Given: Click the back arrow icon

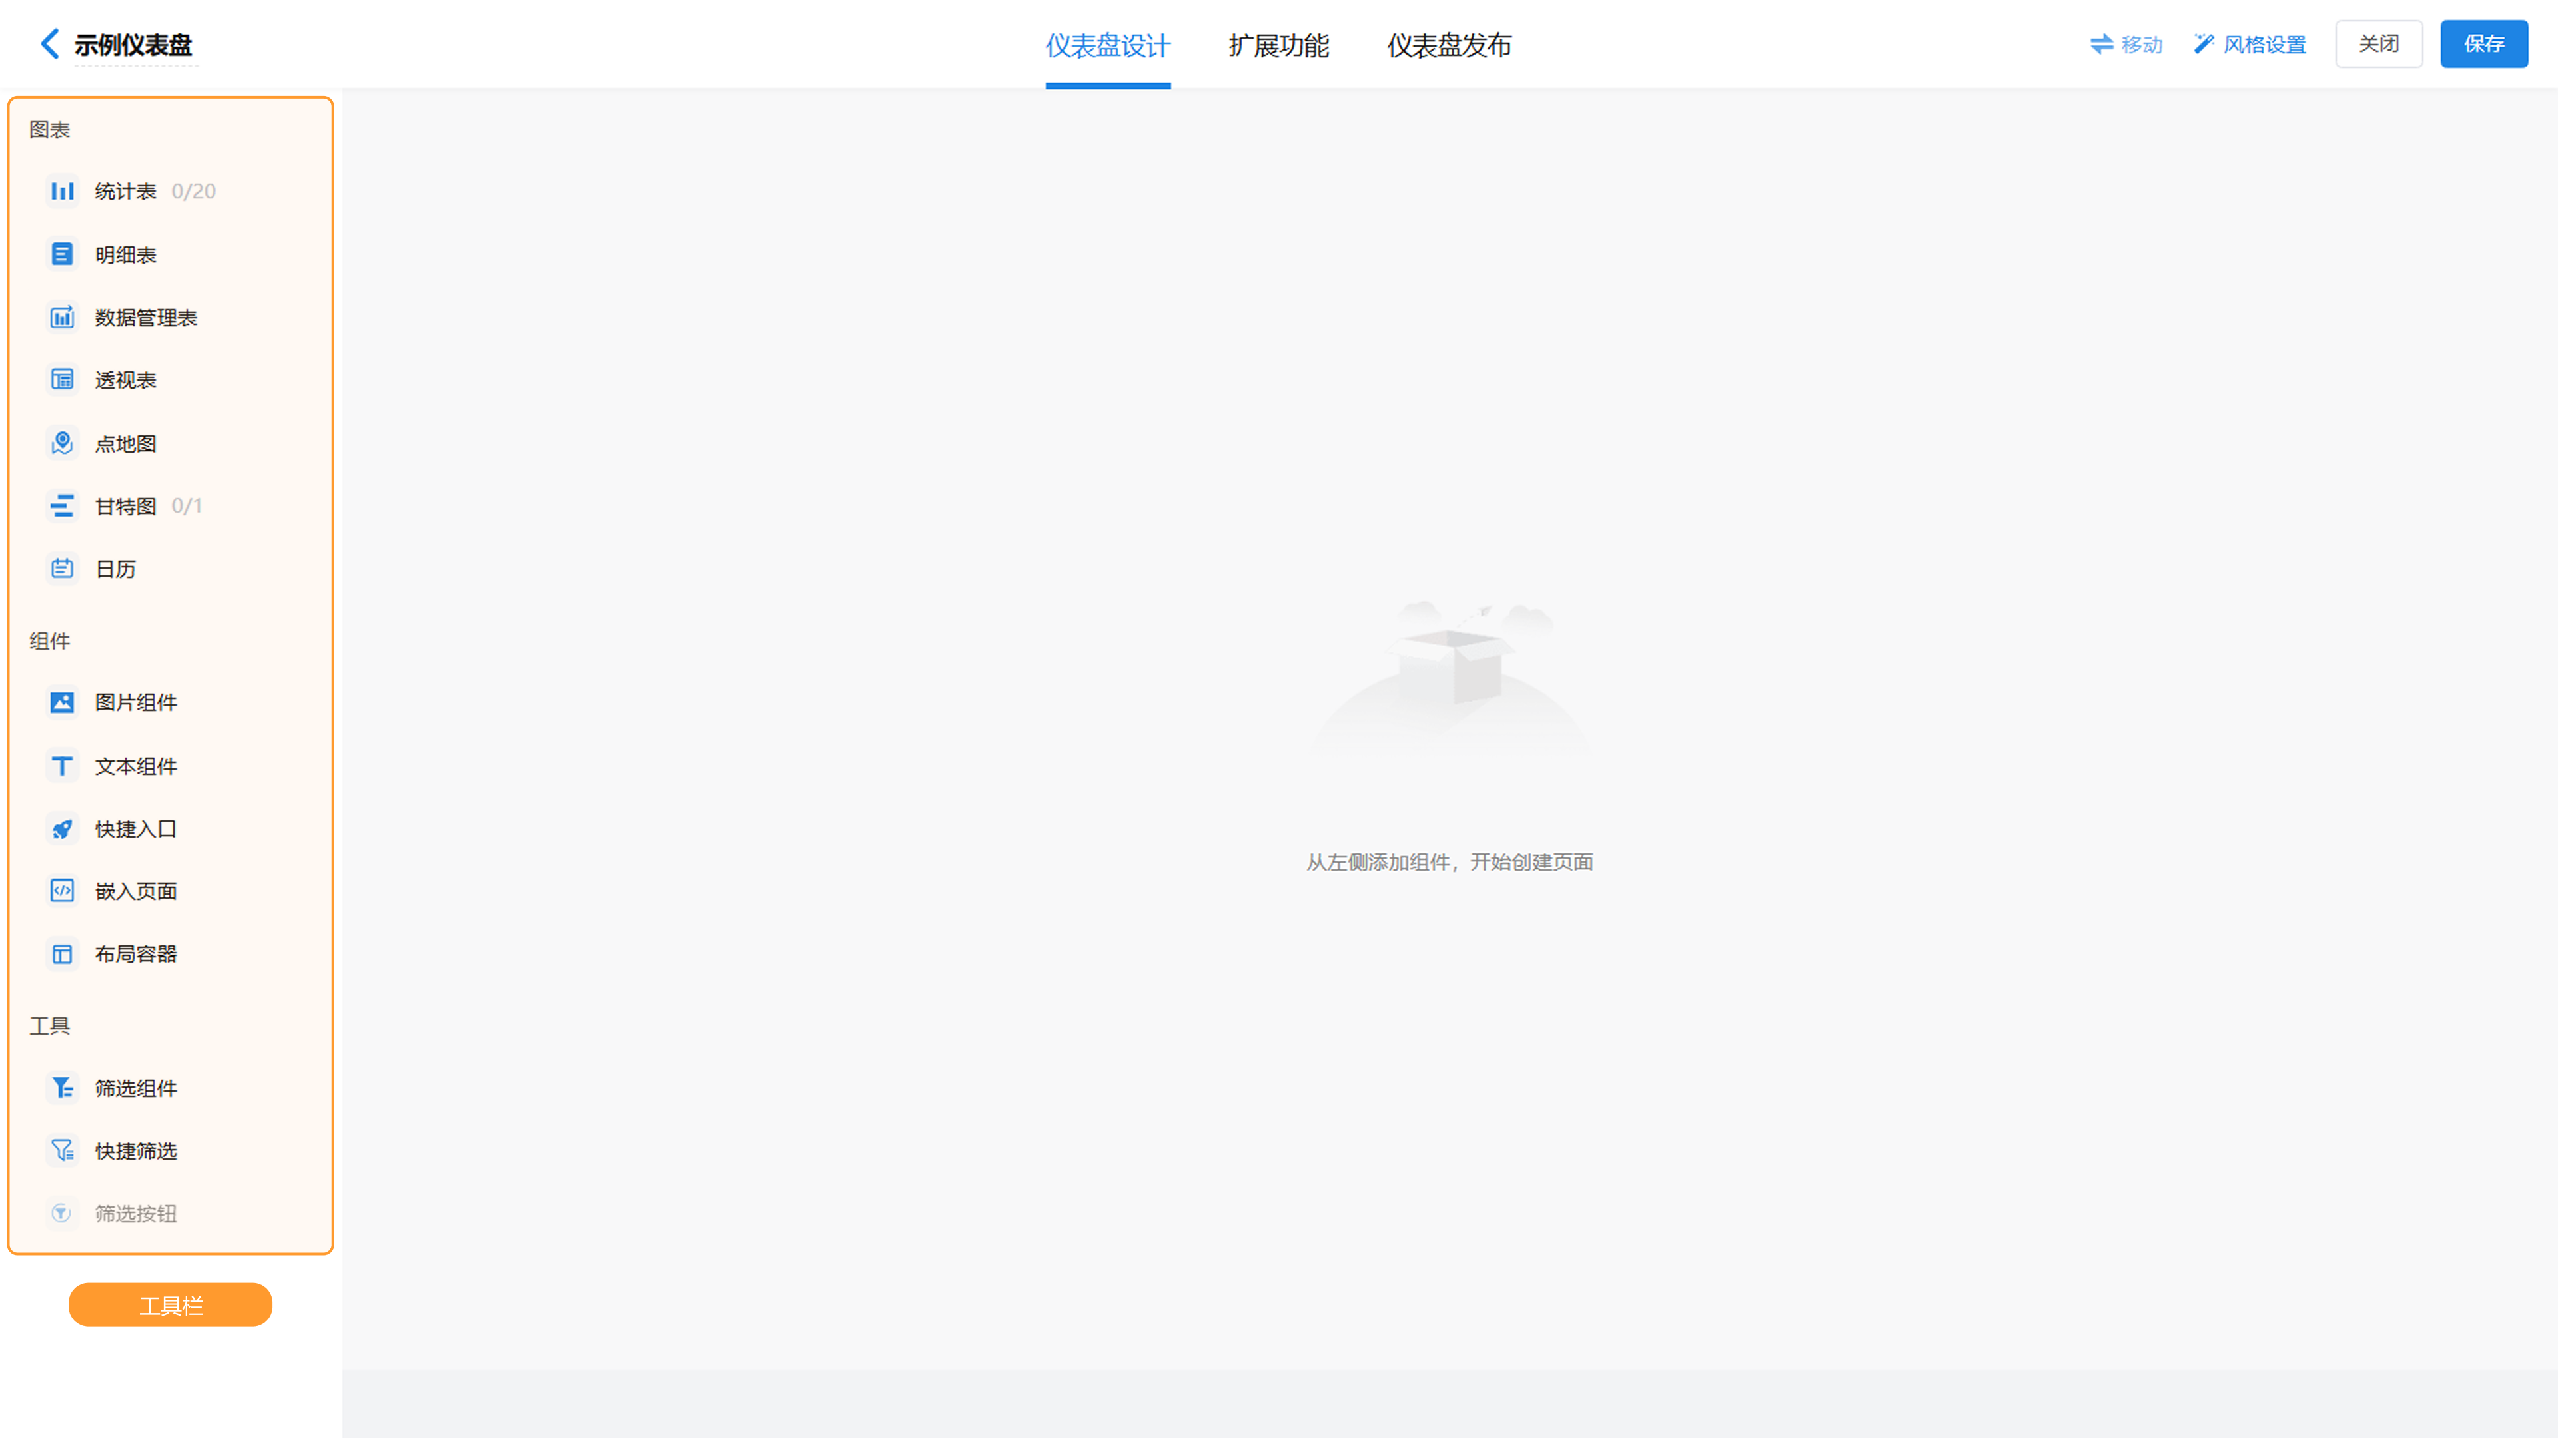Looking at the screenshot, I should click(50, 44).
